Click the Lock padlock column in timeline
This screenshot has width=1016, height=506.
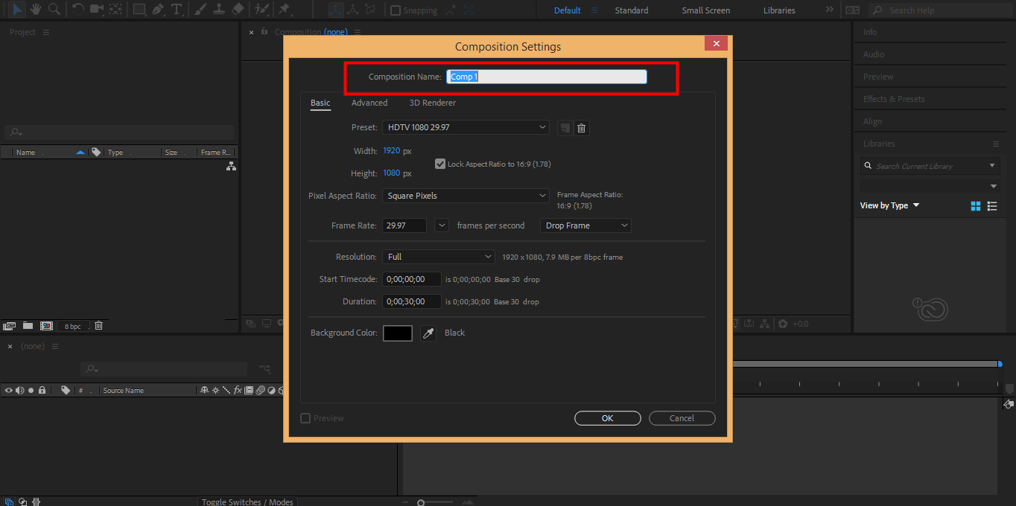click(42, 390)
